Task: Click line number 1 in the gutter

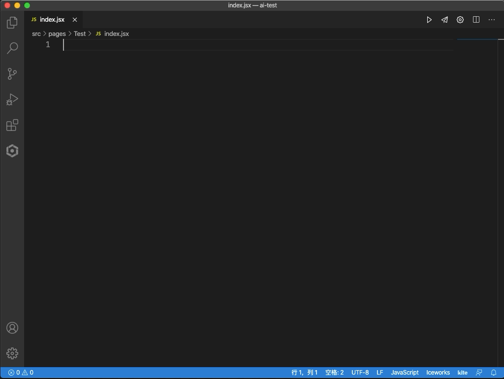Action: click(x=48, y=45)
